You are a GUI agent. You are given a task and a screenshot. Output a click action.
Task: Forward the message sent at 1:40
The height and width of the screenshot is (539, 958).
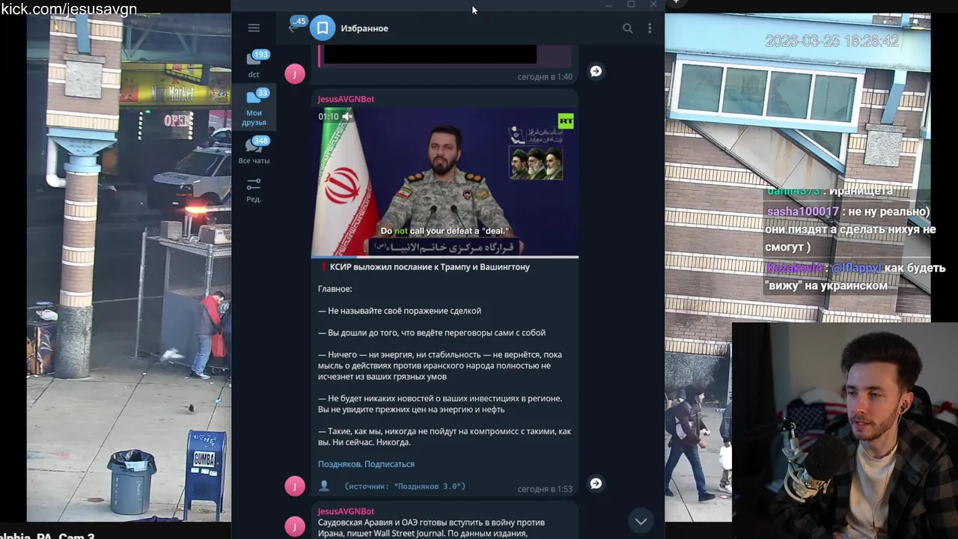point(596,71)
